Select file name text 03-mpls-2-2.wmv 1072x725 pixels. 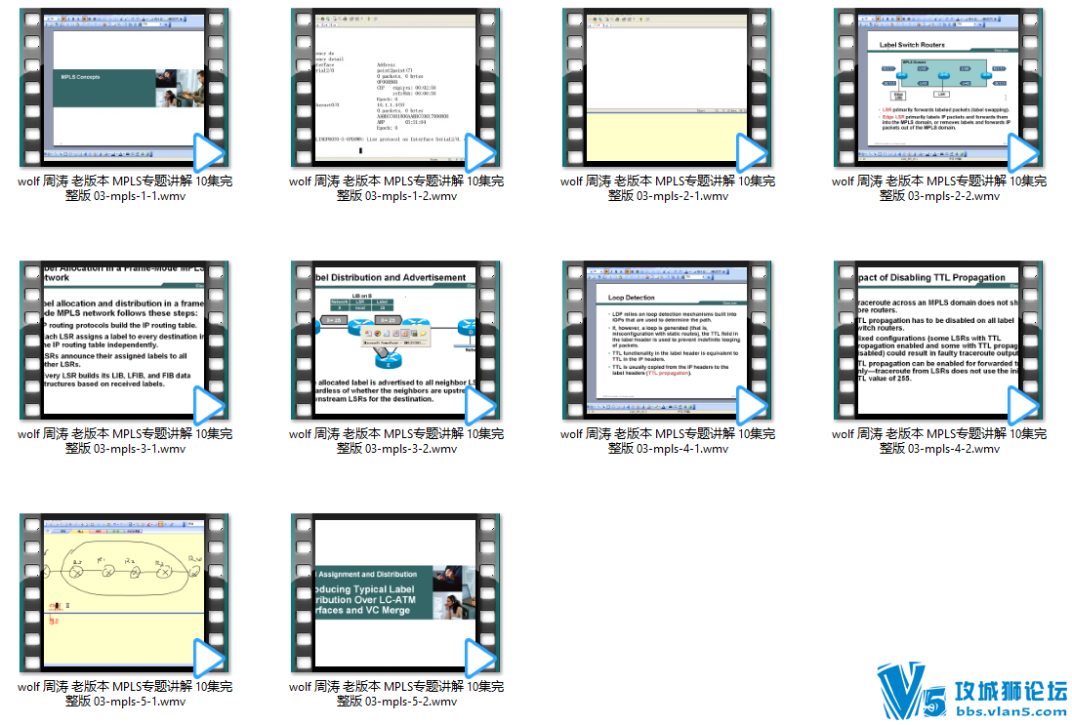(x=939, y=188)
